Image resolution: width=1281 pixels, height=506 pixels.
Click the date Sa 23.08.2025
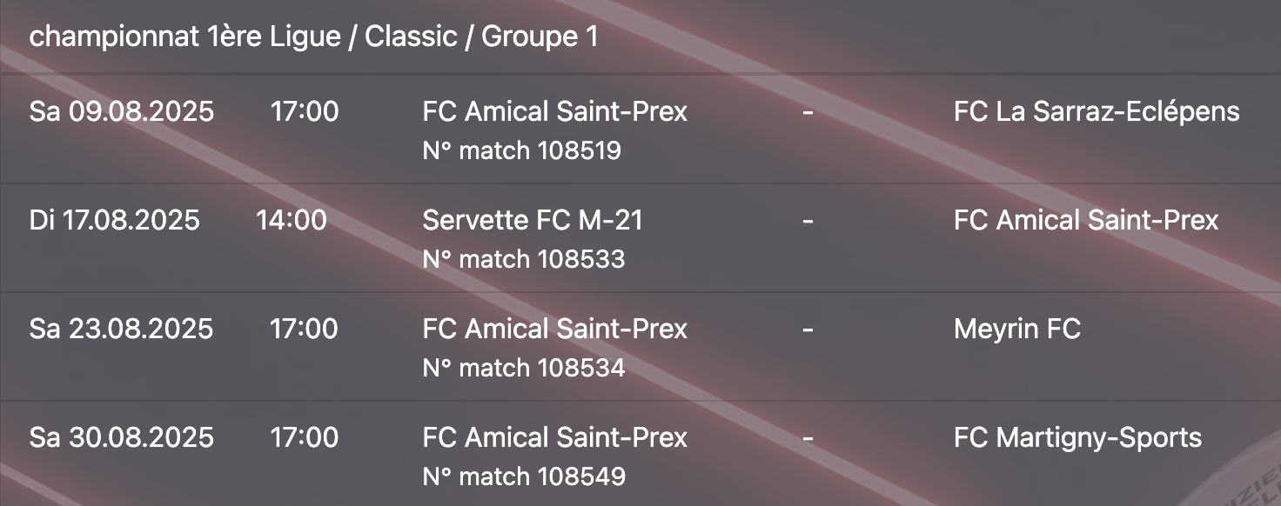click(x=122, y=330)
